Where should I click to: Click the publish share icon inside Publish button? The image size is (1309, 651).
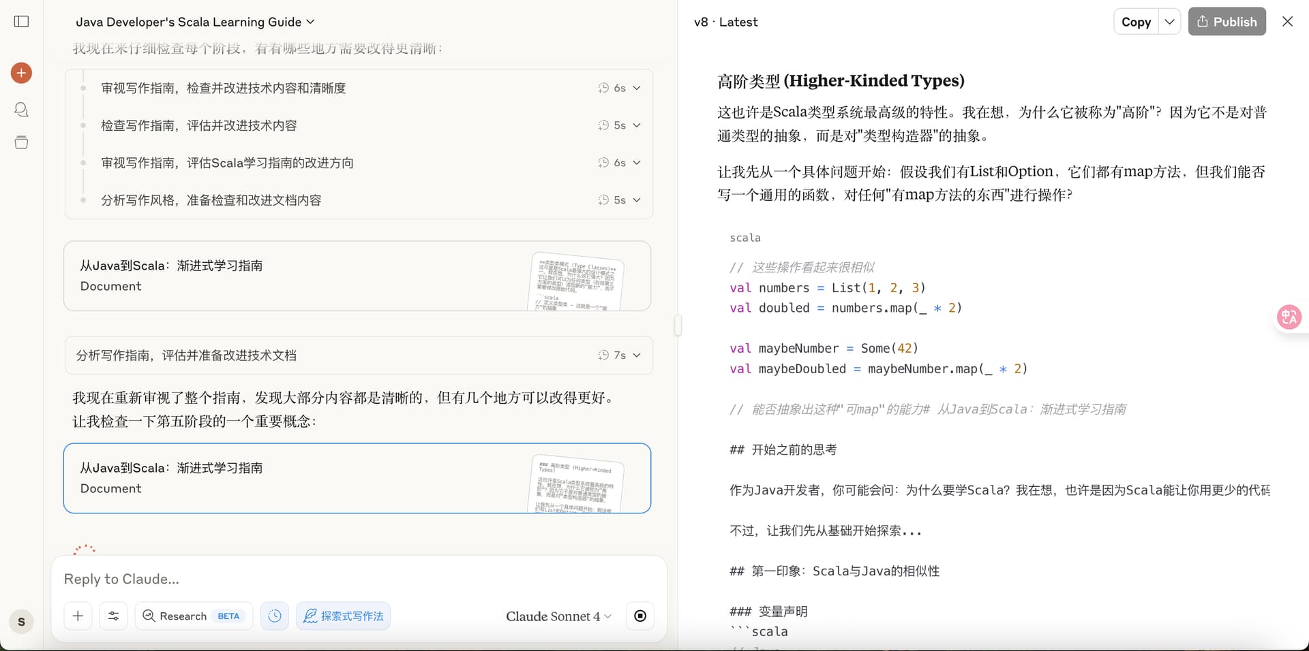(1203, 21)
